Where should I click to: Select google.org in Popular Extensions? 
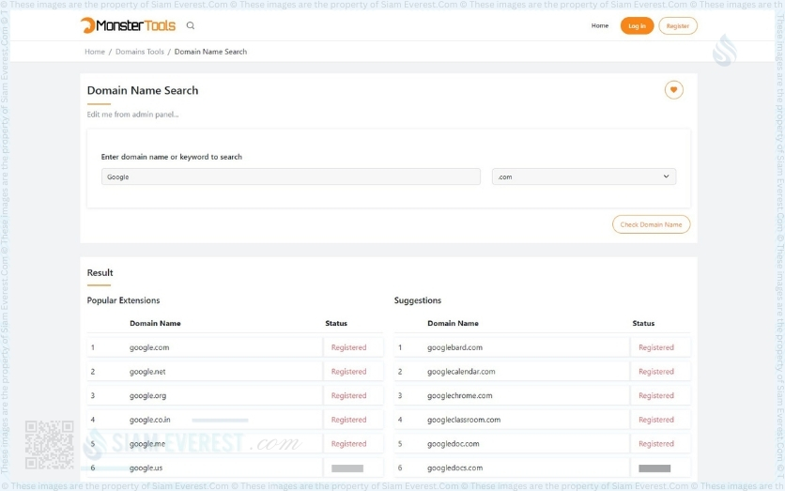pyautogui.click(x=149, y=396)
